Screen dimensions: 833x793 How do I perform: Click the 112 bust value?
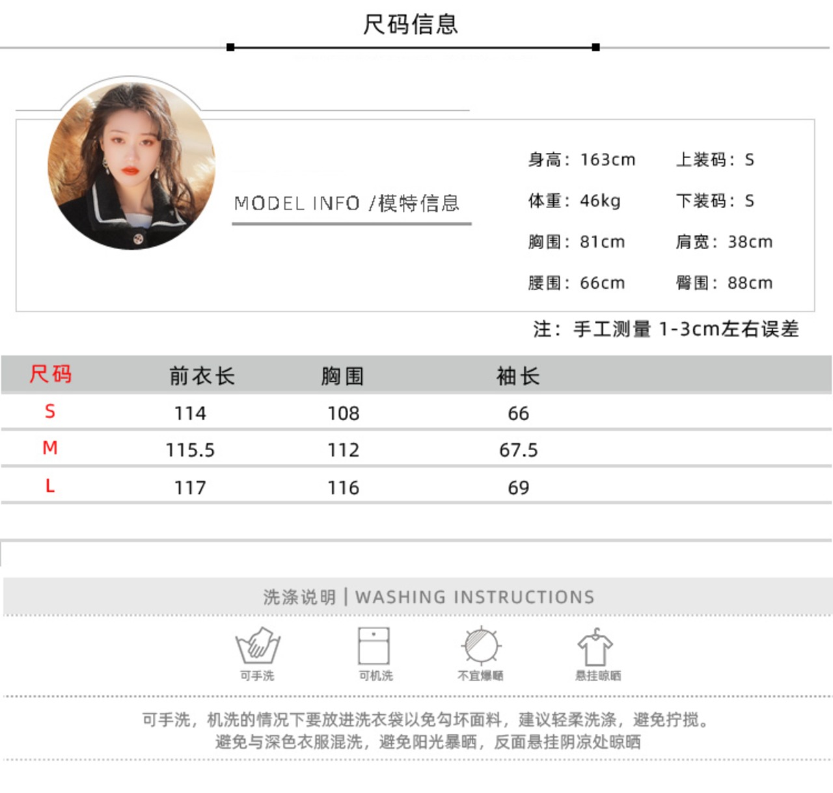click(343, 450)
